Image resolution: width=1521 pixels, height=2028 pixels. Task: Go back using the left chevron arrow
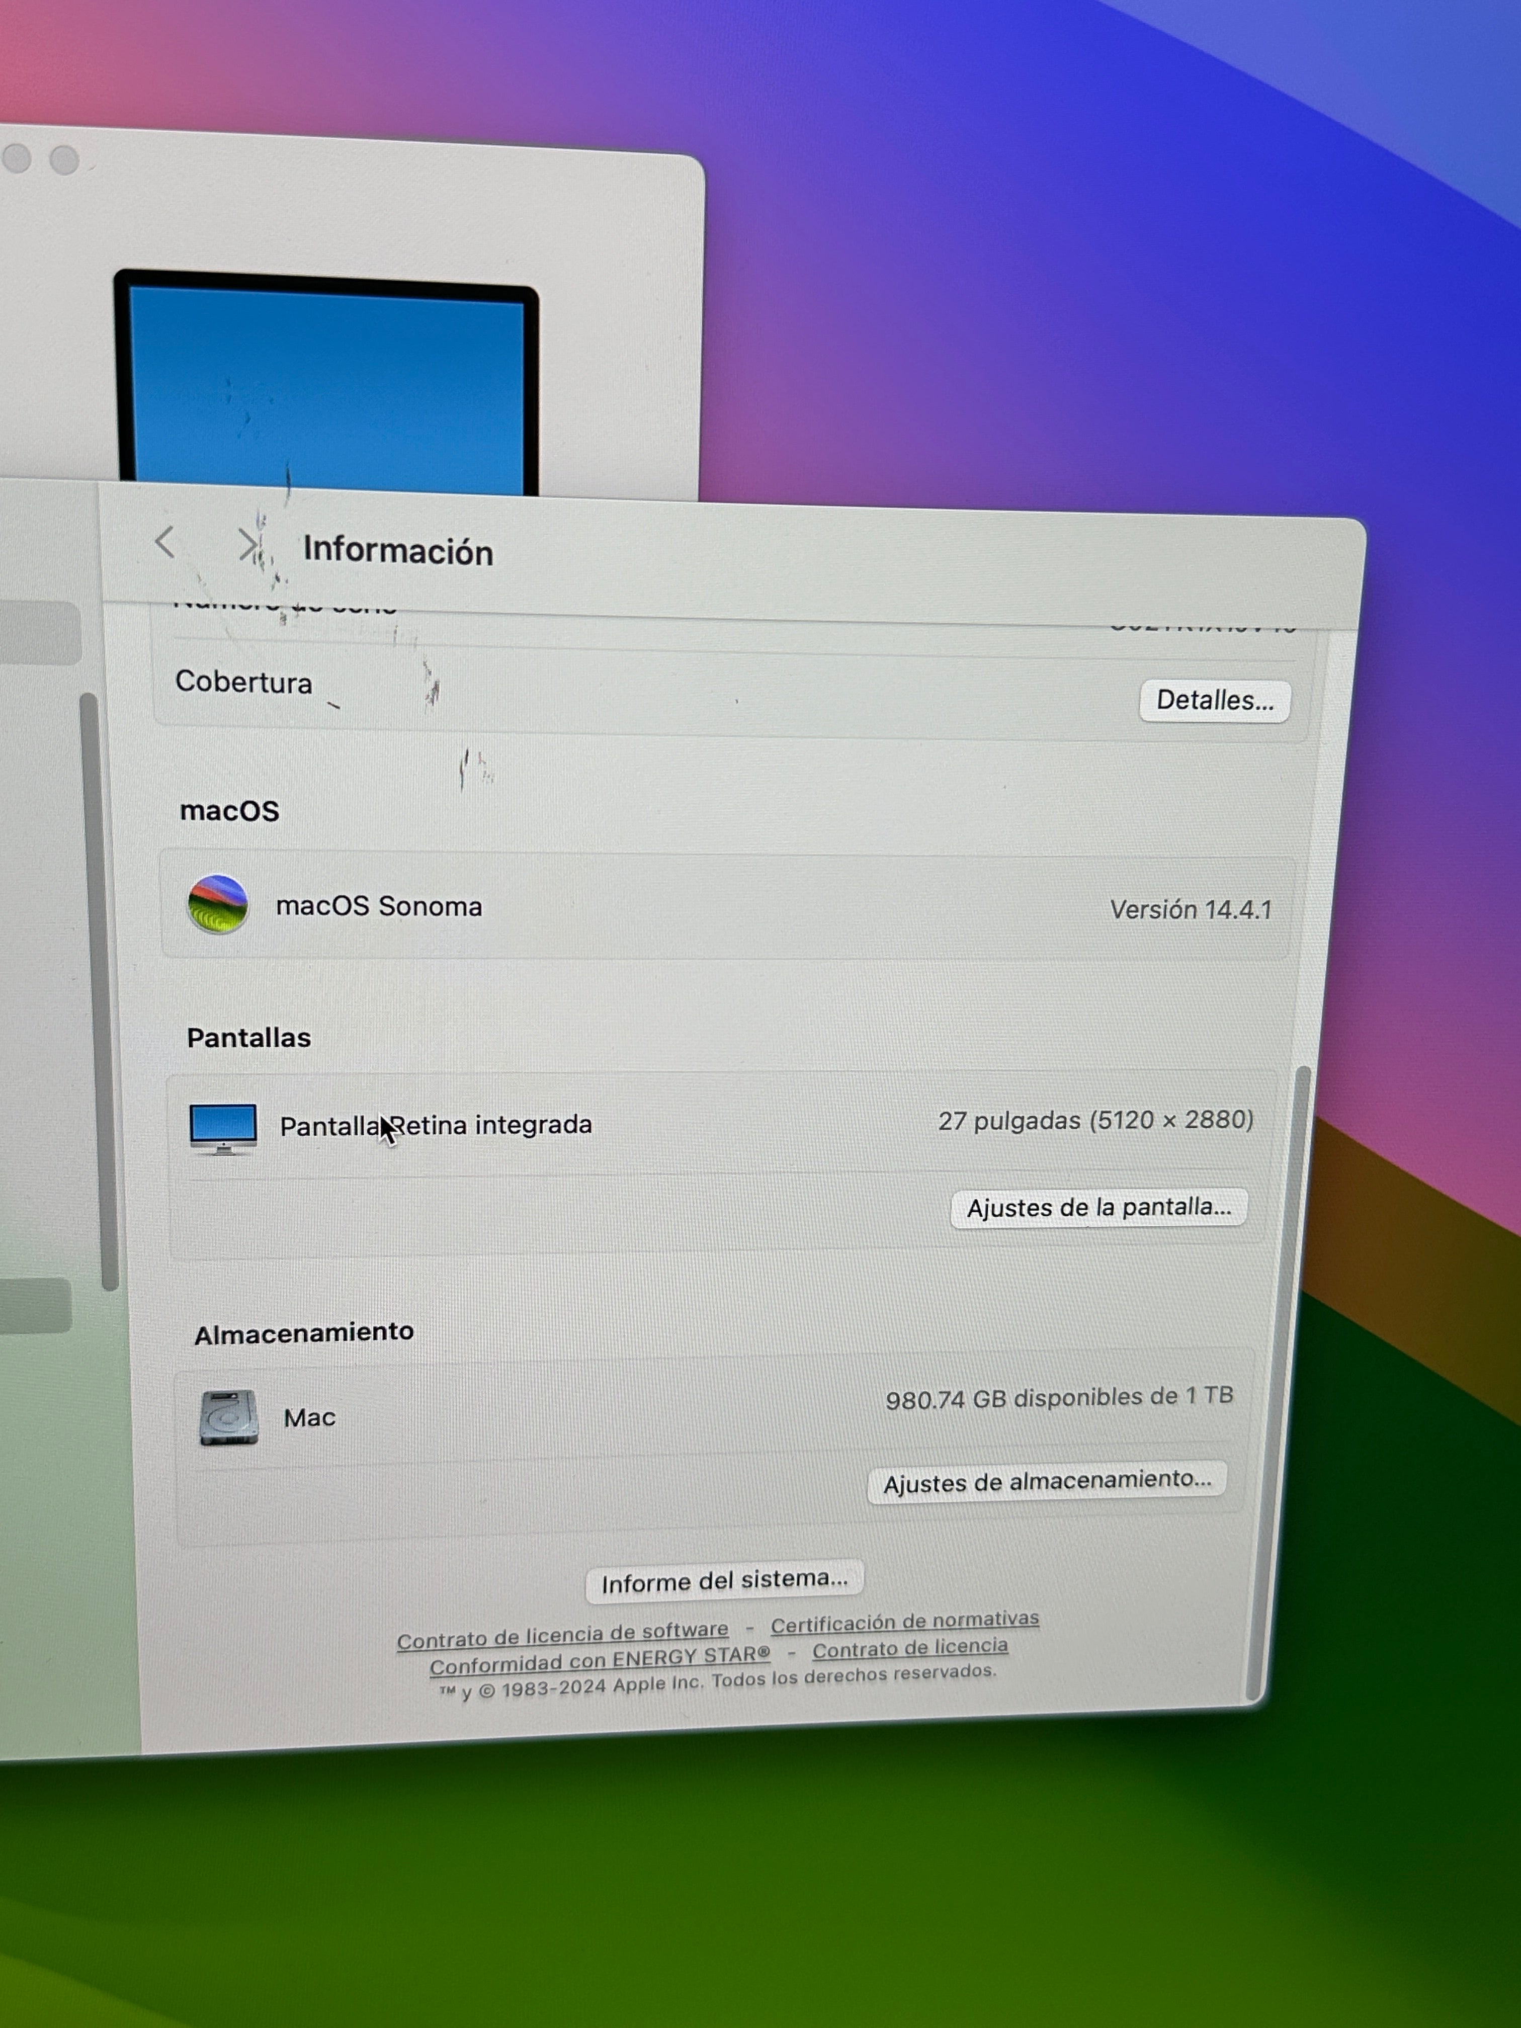tap(164, 543)
